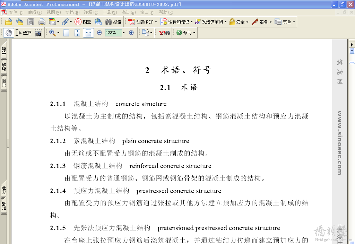This screenshot has width=355, height=244.
Task: Click the Yahoo search toolbar icon
Action: point(164,33)
